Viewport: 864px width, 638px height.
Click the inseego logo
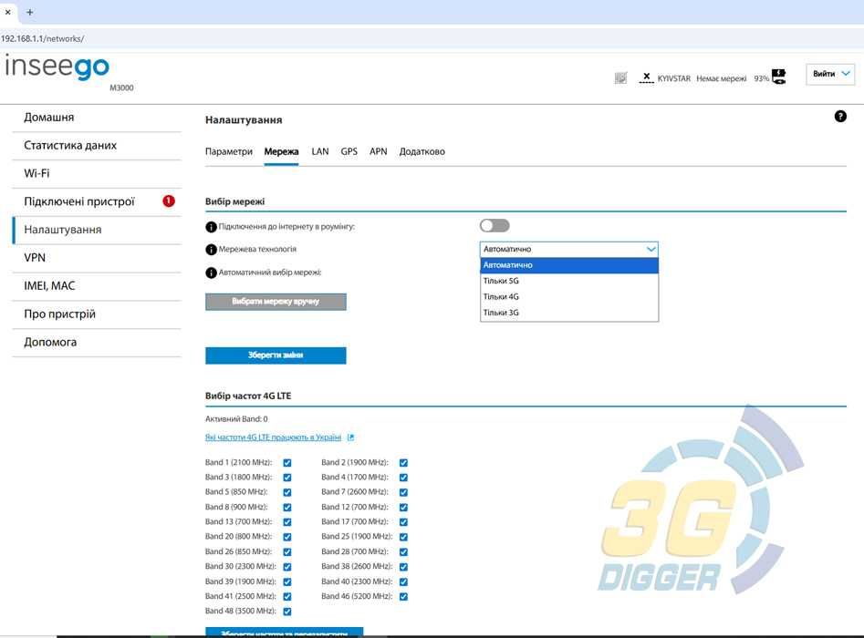pos(57,67)
